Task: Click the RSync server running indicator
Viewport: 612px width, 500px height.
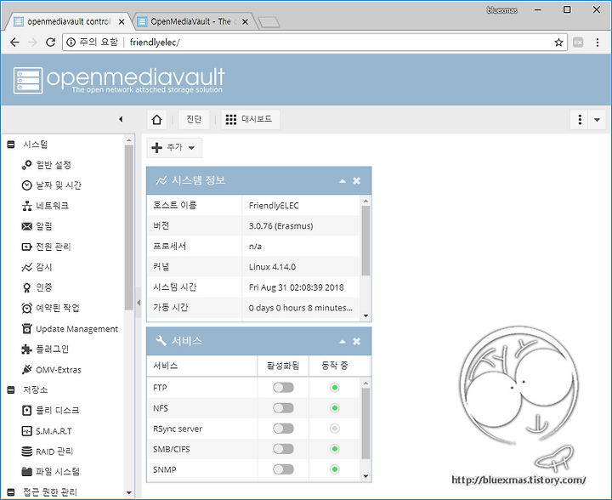Action: [x=335, y=429]
